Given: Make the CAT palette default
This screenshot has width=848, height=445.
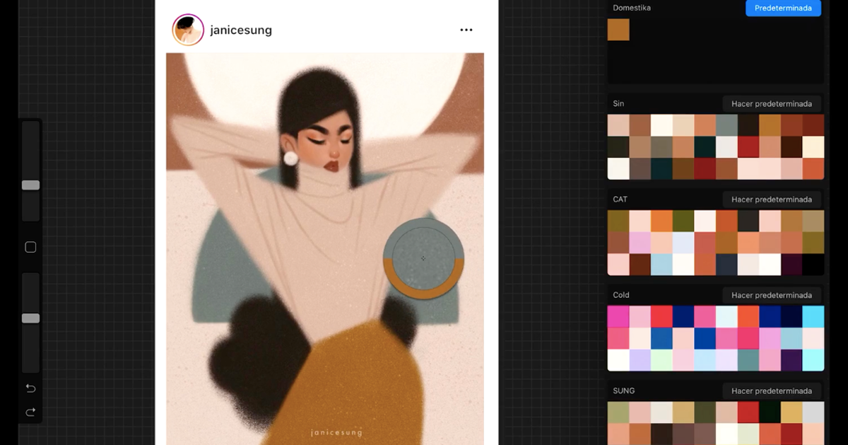Looking at the screenshot, I should click(772, 200).
